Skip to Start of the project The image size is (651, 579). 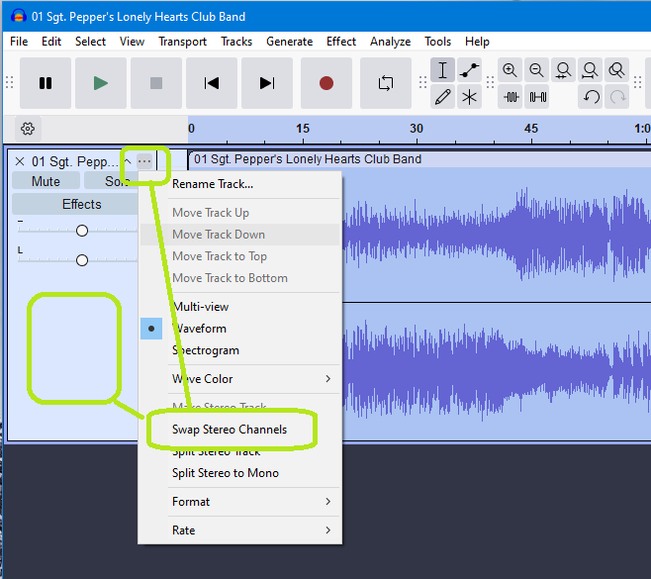[212, 83]
